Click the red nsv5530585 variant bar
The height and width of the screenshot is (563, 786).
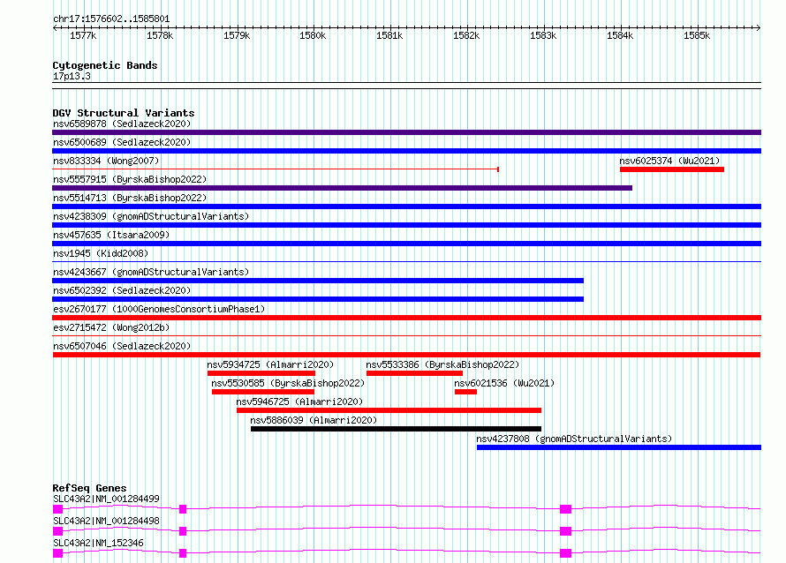point(263,392)
